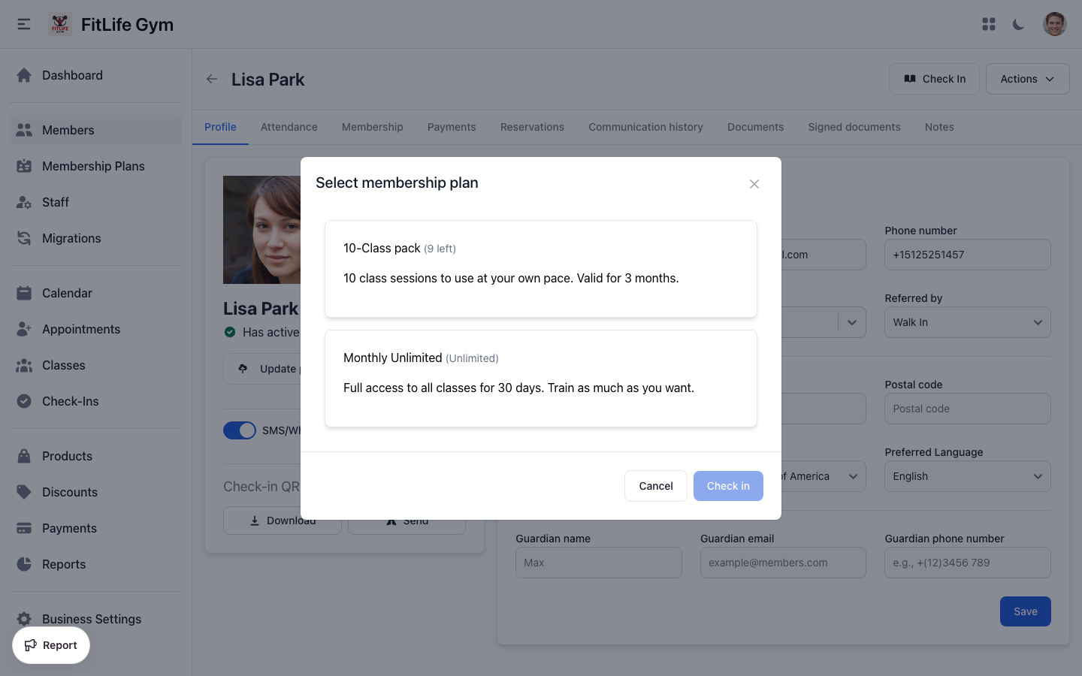The width and height of the screenshot is (1082, 676).
Task: Toggle the SMS notifications switch
Action: (240, 430)
